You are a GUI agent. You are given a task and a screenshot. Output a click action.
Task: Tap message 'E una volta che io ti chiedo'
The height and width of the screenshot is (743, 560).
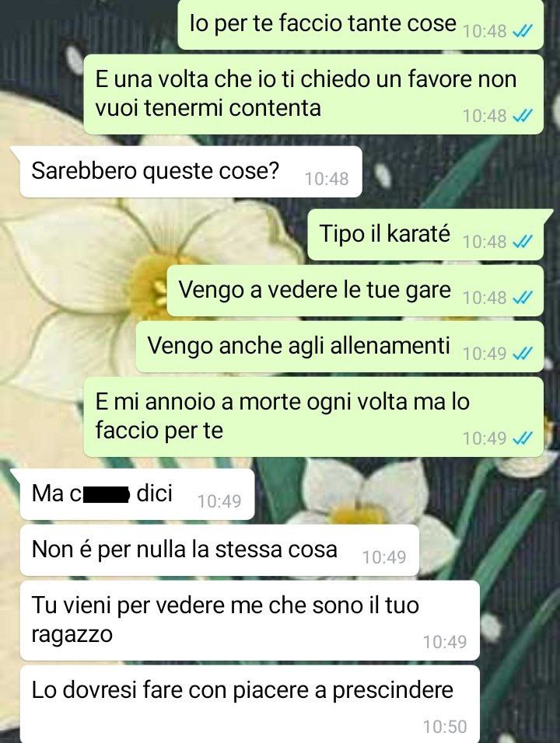pyautogui.click(x=313, y=94)
